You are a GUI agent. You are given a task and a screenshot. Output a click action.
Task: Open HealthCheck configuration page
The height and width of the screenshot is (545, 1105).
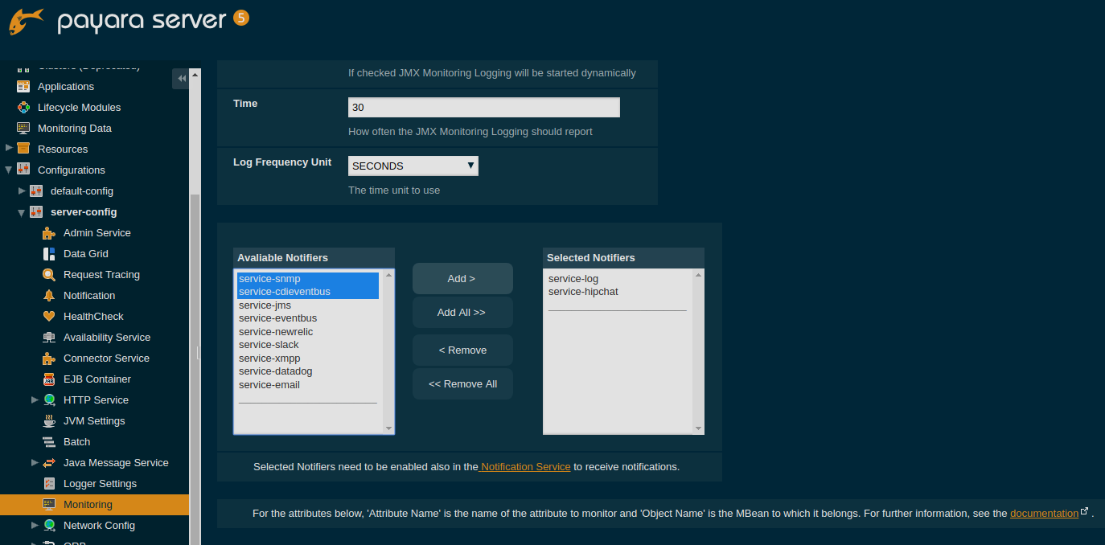(93, 317)
